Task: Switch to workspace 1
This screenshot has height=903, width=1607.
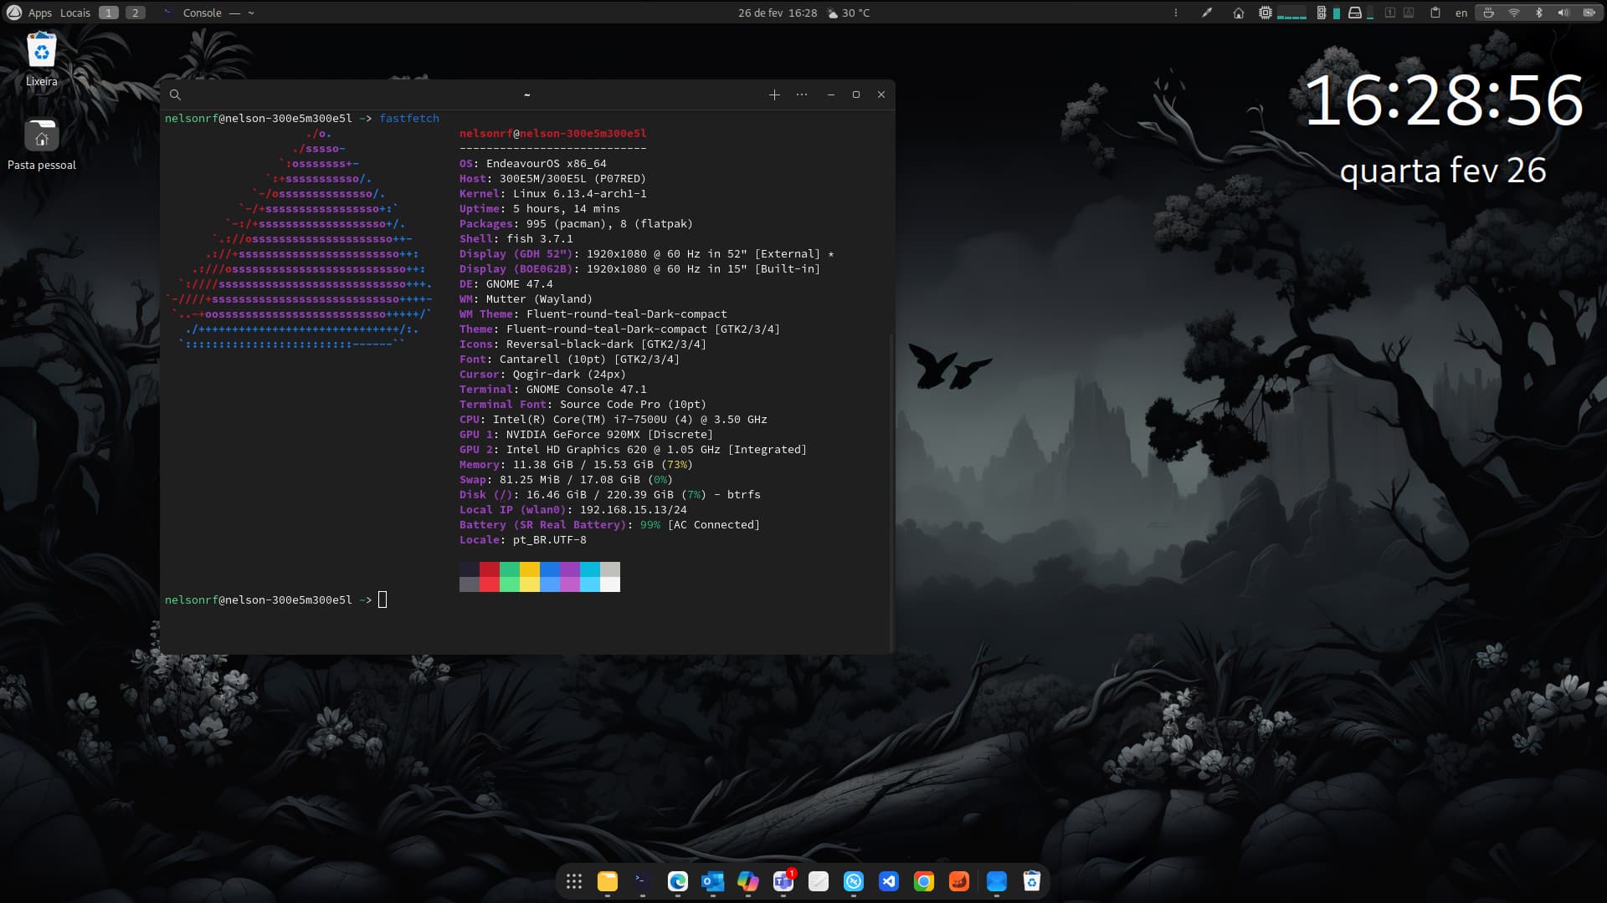Action: point(109,13)
